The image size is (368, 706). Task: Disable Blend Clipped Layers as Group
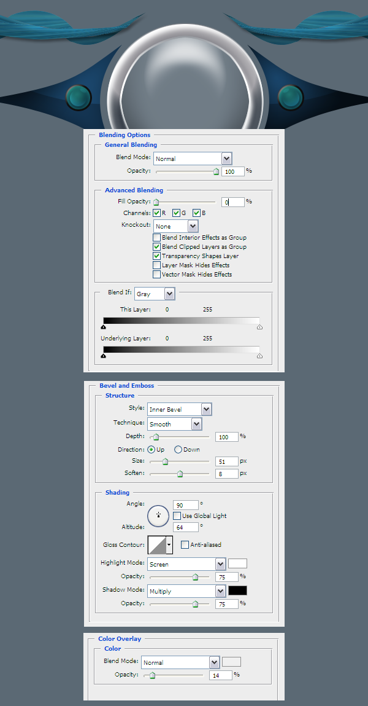156,247
